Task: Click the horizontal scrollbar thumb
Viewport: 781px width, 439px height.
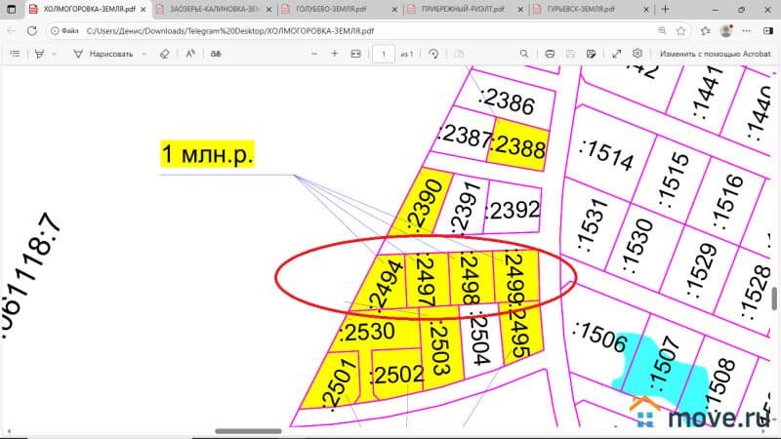Action: [x=248, y=431]
